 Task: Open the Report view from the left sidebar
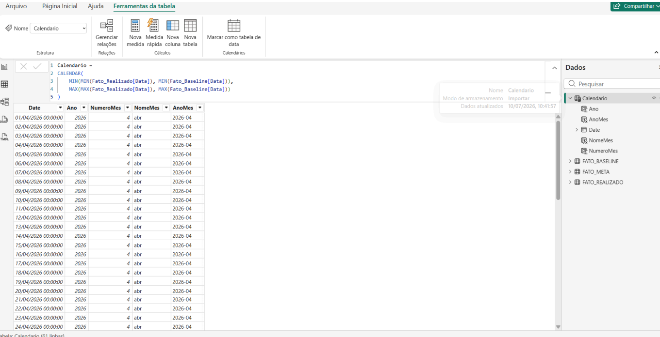tap(4, 67)
